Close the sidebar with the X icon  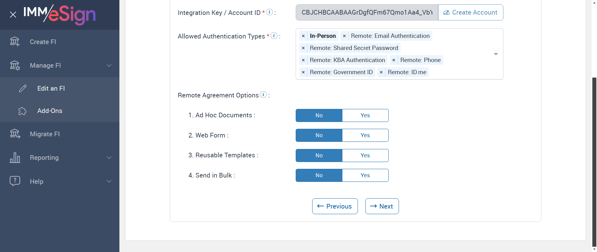pos(13,15)
